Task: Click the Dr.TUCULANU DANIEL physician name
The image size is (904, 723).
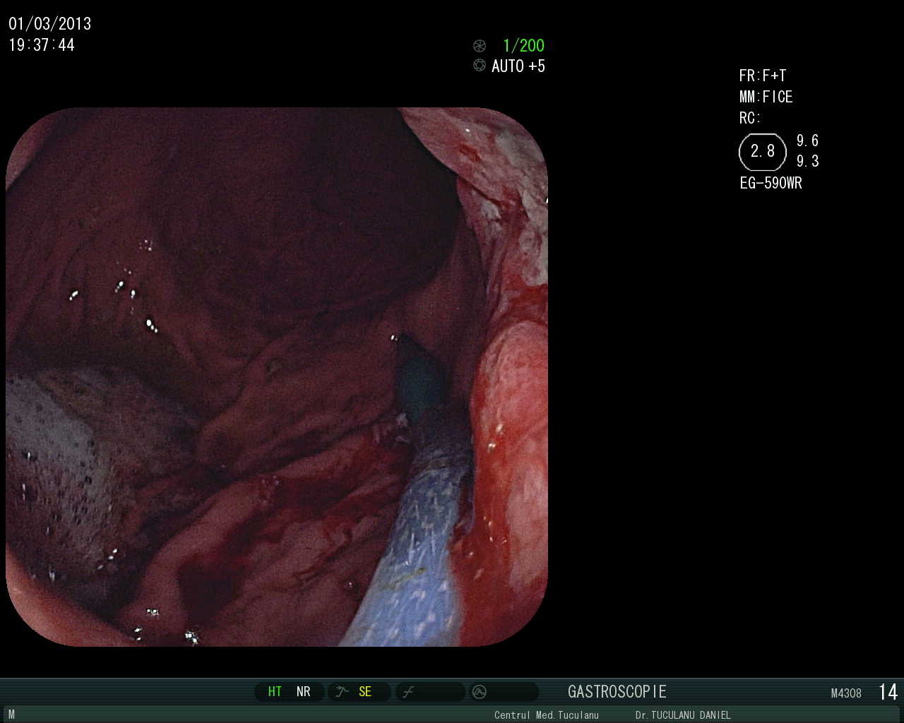Action: [683, 715]
